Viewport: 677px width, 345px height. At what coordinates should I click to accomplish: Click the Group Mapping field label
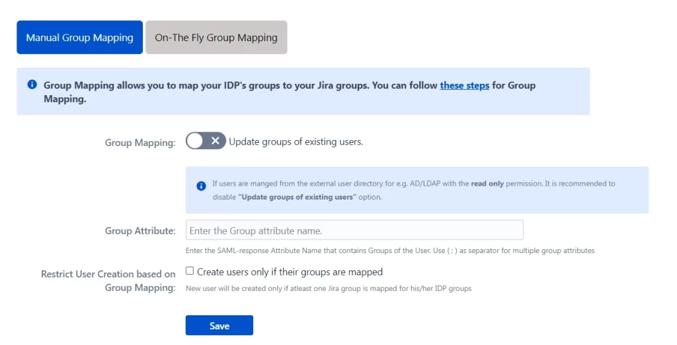point(140,143)
